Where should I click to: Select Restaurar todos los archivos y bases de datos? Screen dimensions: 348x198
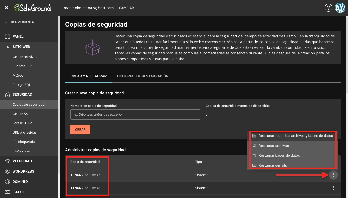click(x=293, y=136)
